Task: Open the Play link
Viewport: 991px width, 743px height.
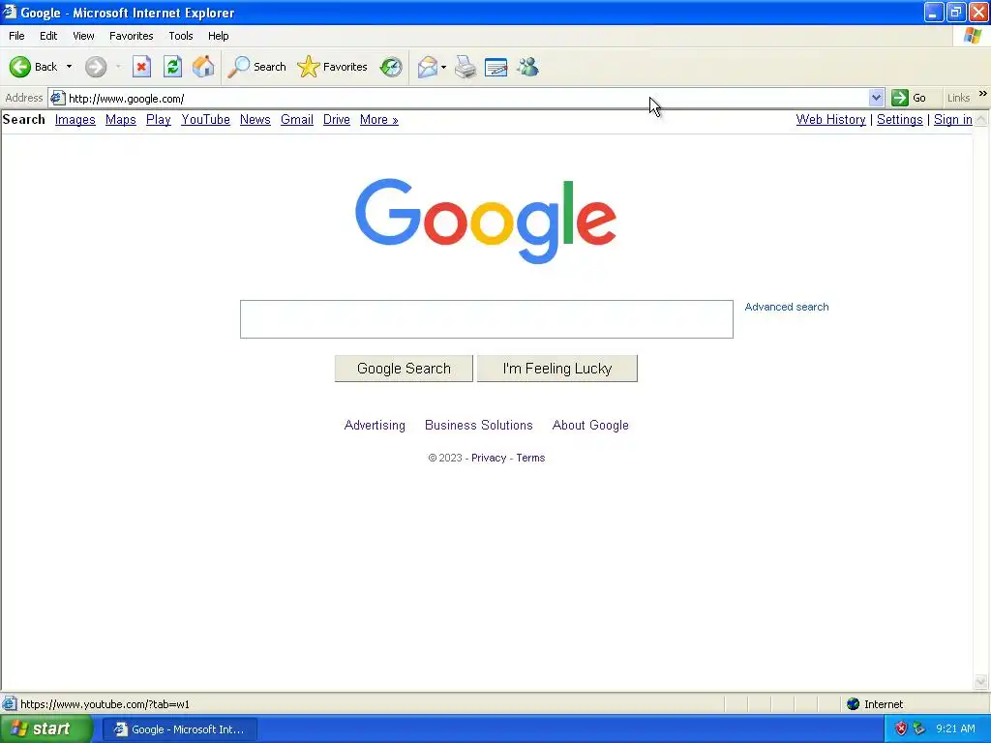Action: point(159,119)
